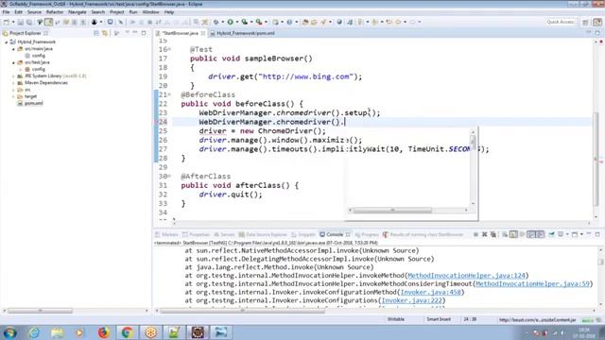Expand the JRE System Library node

[13, 76]
